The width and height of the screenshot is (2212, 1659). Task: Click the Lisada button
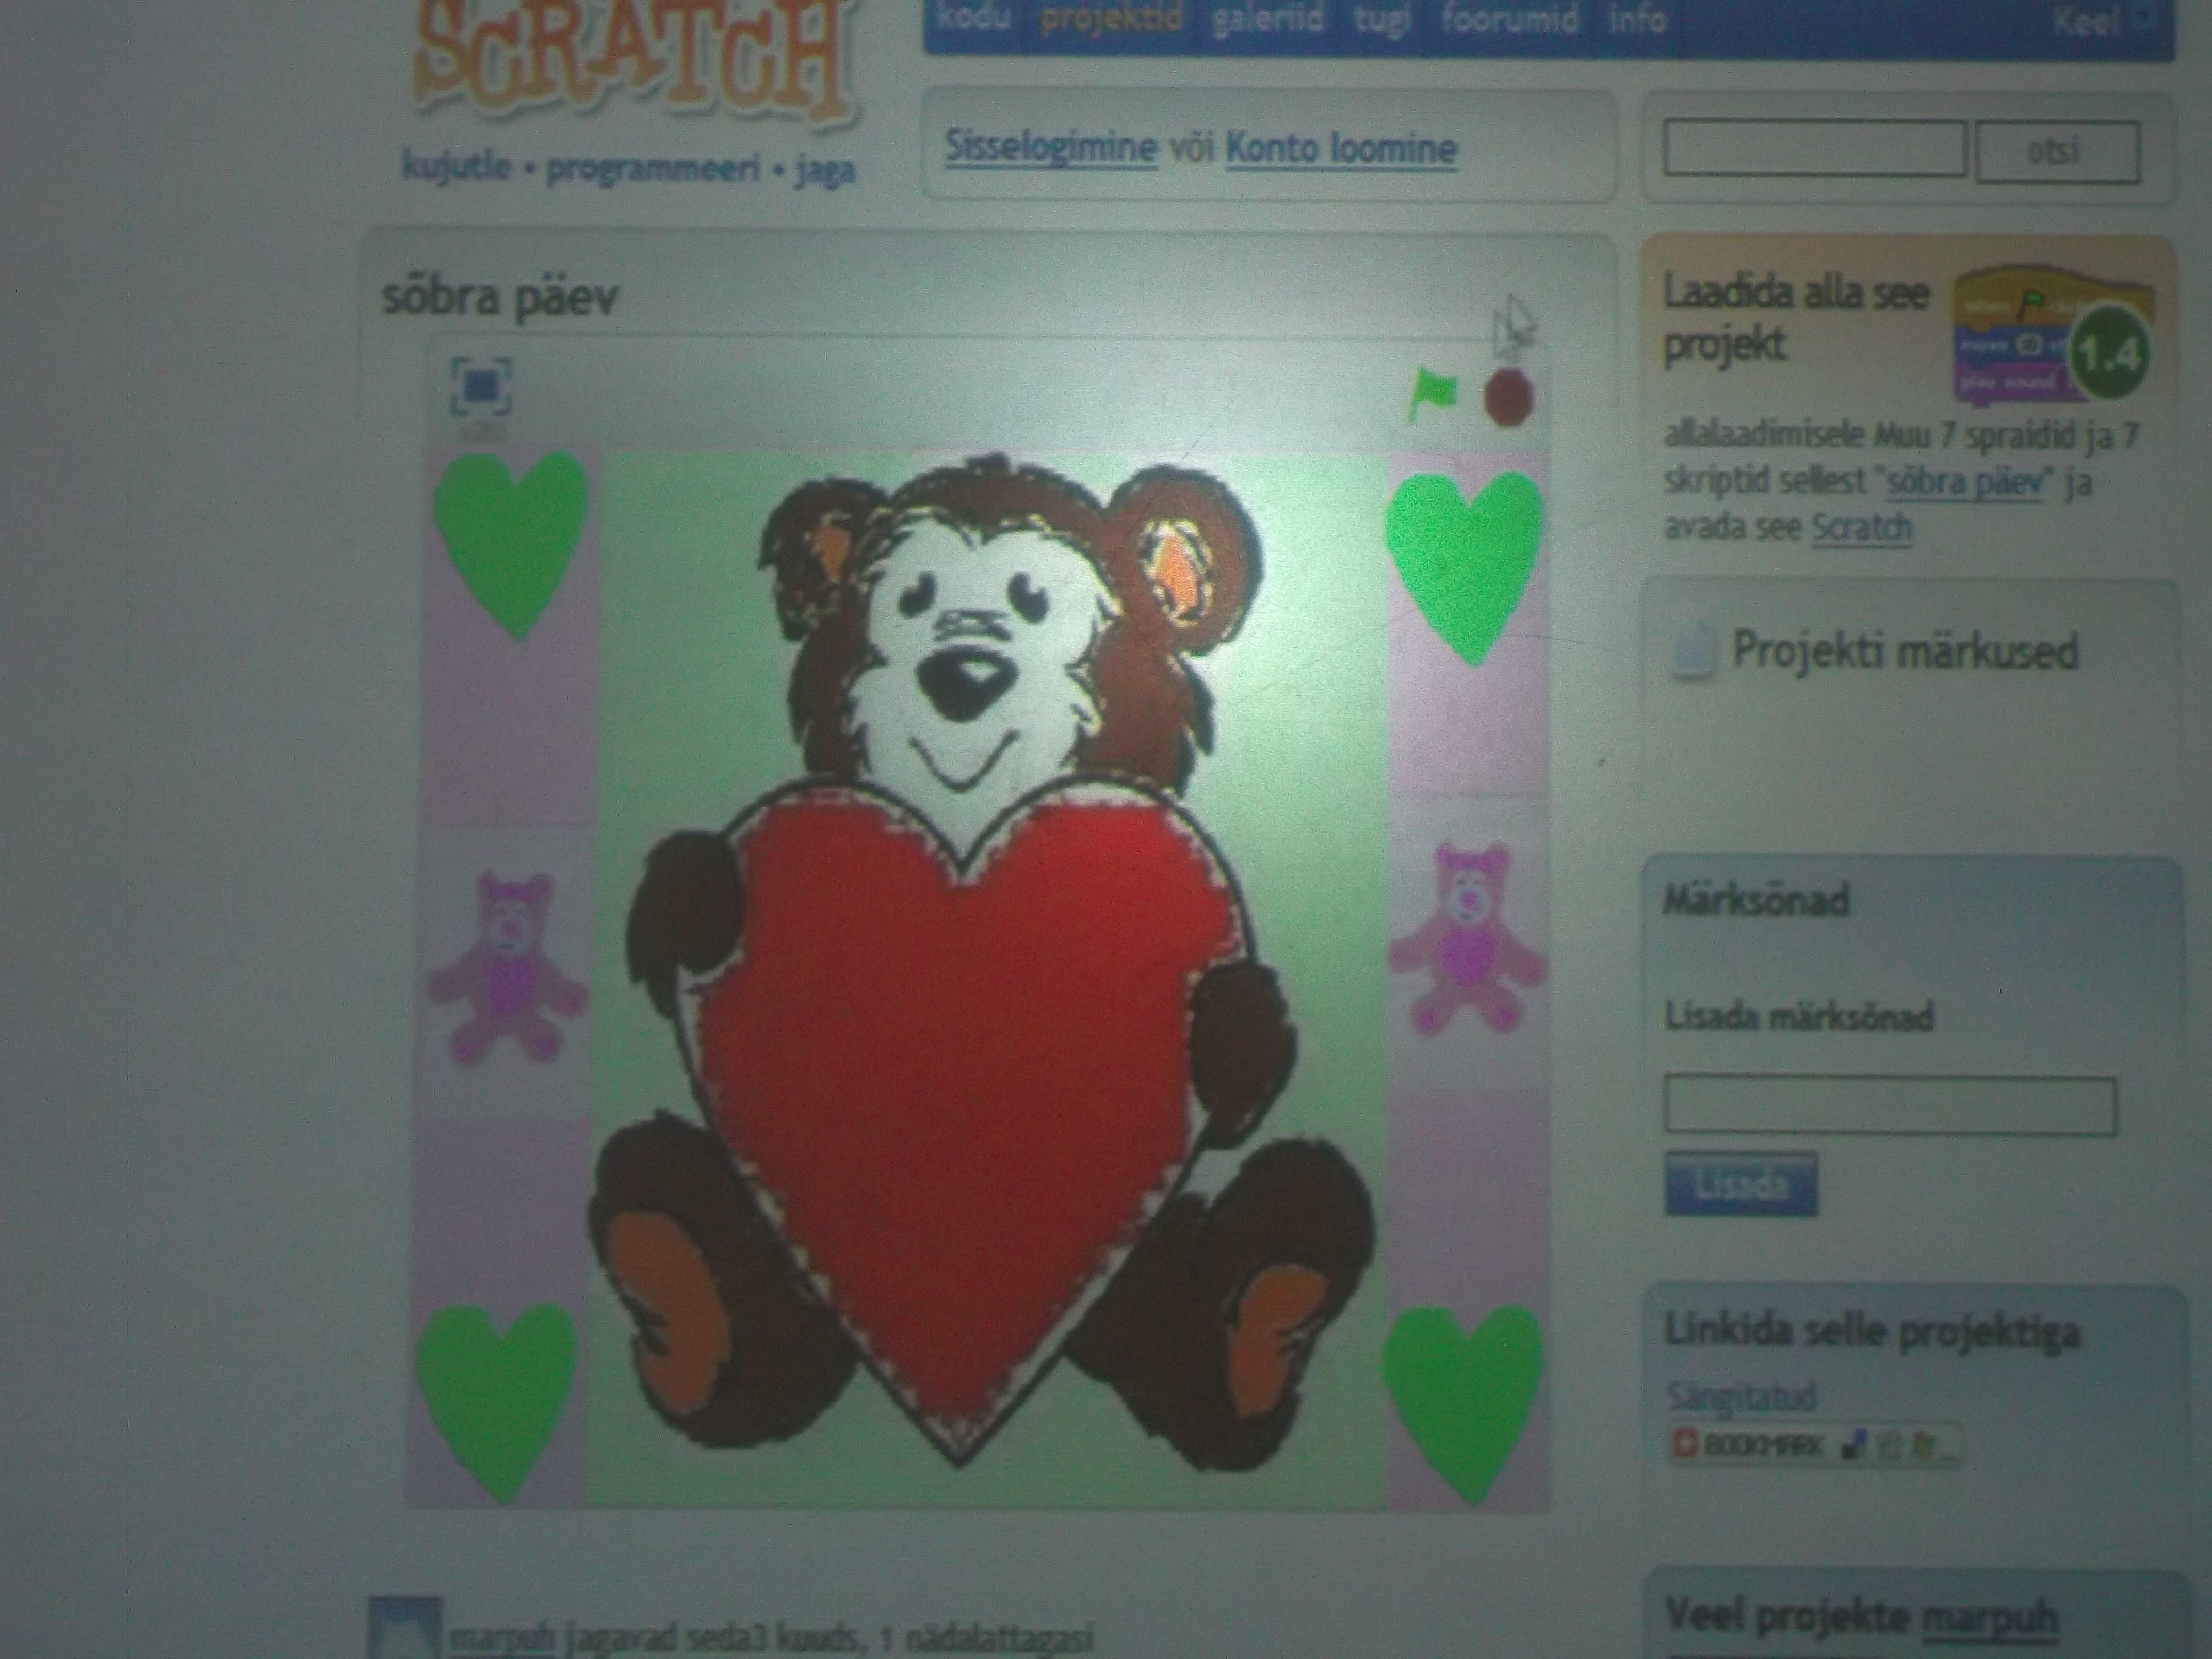[x=1740, y=1185]
